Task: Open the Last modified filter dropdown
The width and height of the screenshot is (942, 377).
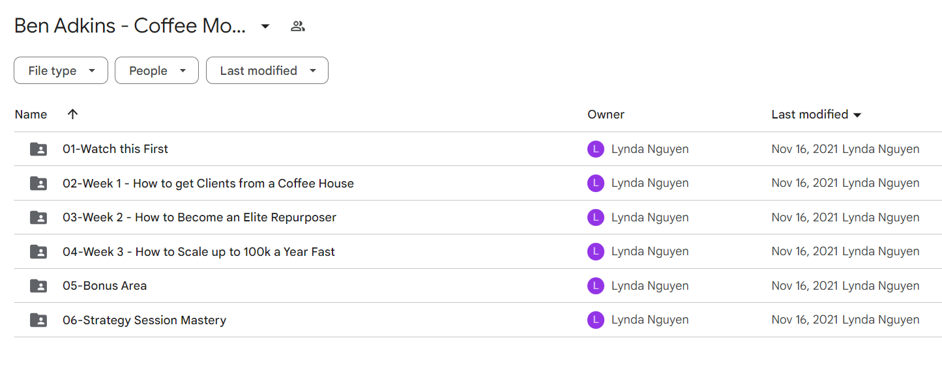Action: [x=267, y=70]
